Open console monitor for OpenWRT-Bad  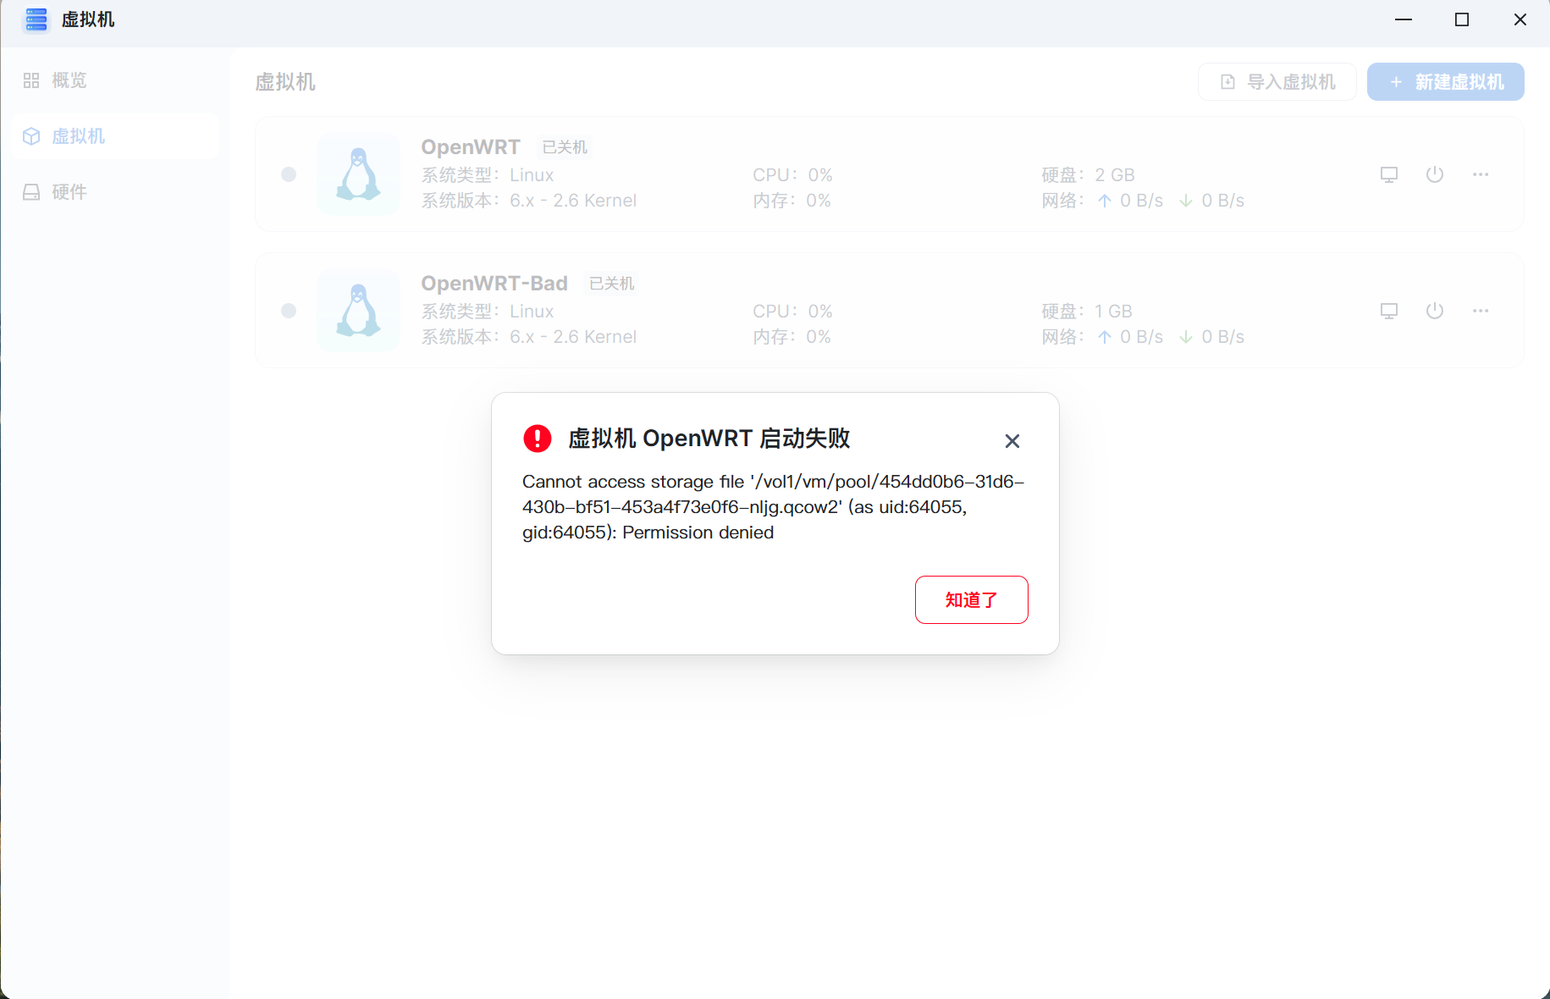coord(1389,311)
